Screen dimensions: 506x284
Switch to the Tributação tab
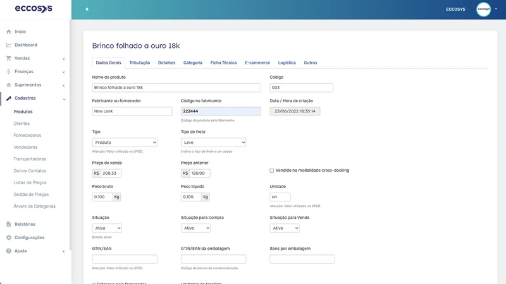tap(140, 62)
